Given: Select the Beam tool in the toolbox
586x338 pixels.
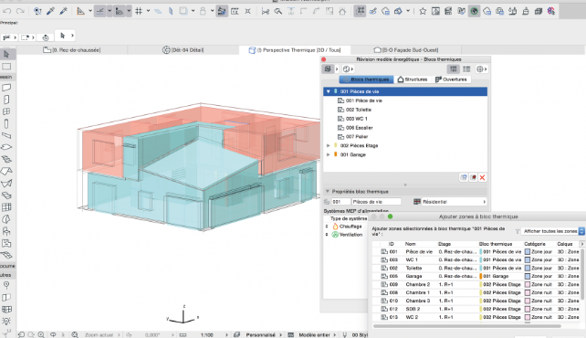Looking at the screenshot, I should pyautogui.click(x=6, y=135).
